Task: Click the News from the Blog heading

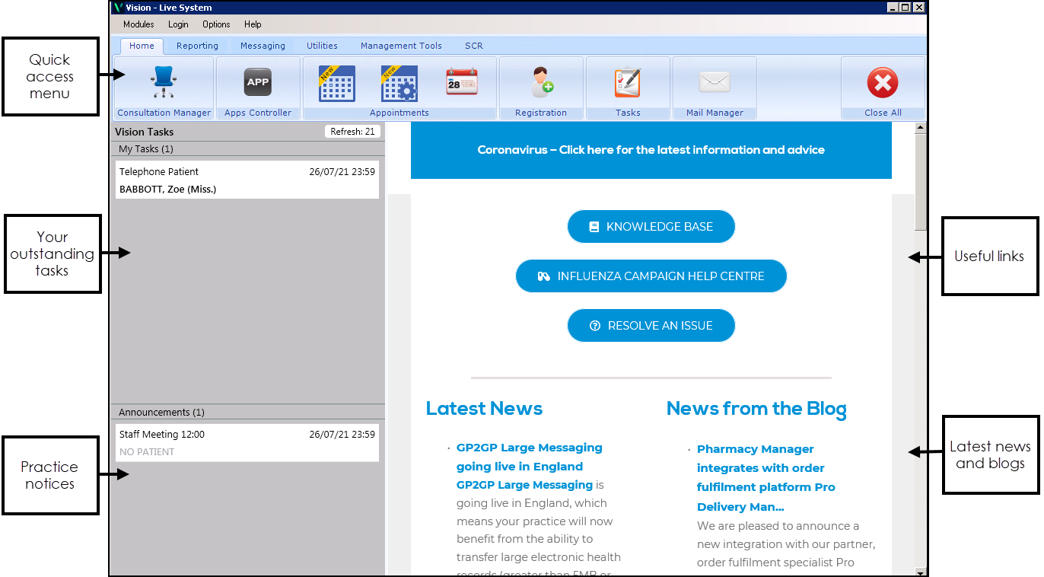Action: pyautogui.click(x=756, y=409)
